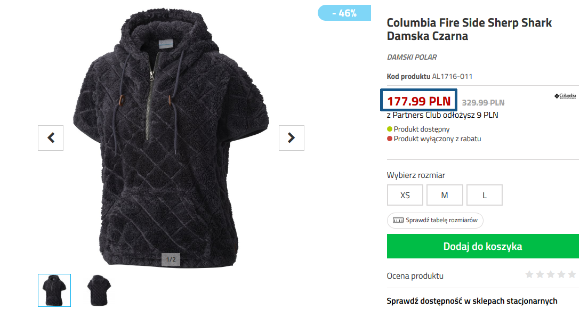The height and width of the screenshot is (325, 588).
Task: Go to previous product image arrow
Action: pyautogui.click(x=51, y=138)
